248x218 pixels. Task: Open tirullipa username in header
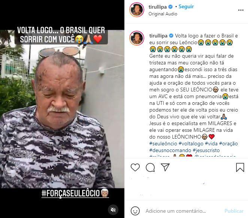(158, 7)
